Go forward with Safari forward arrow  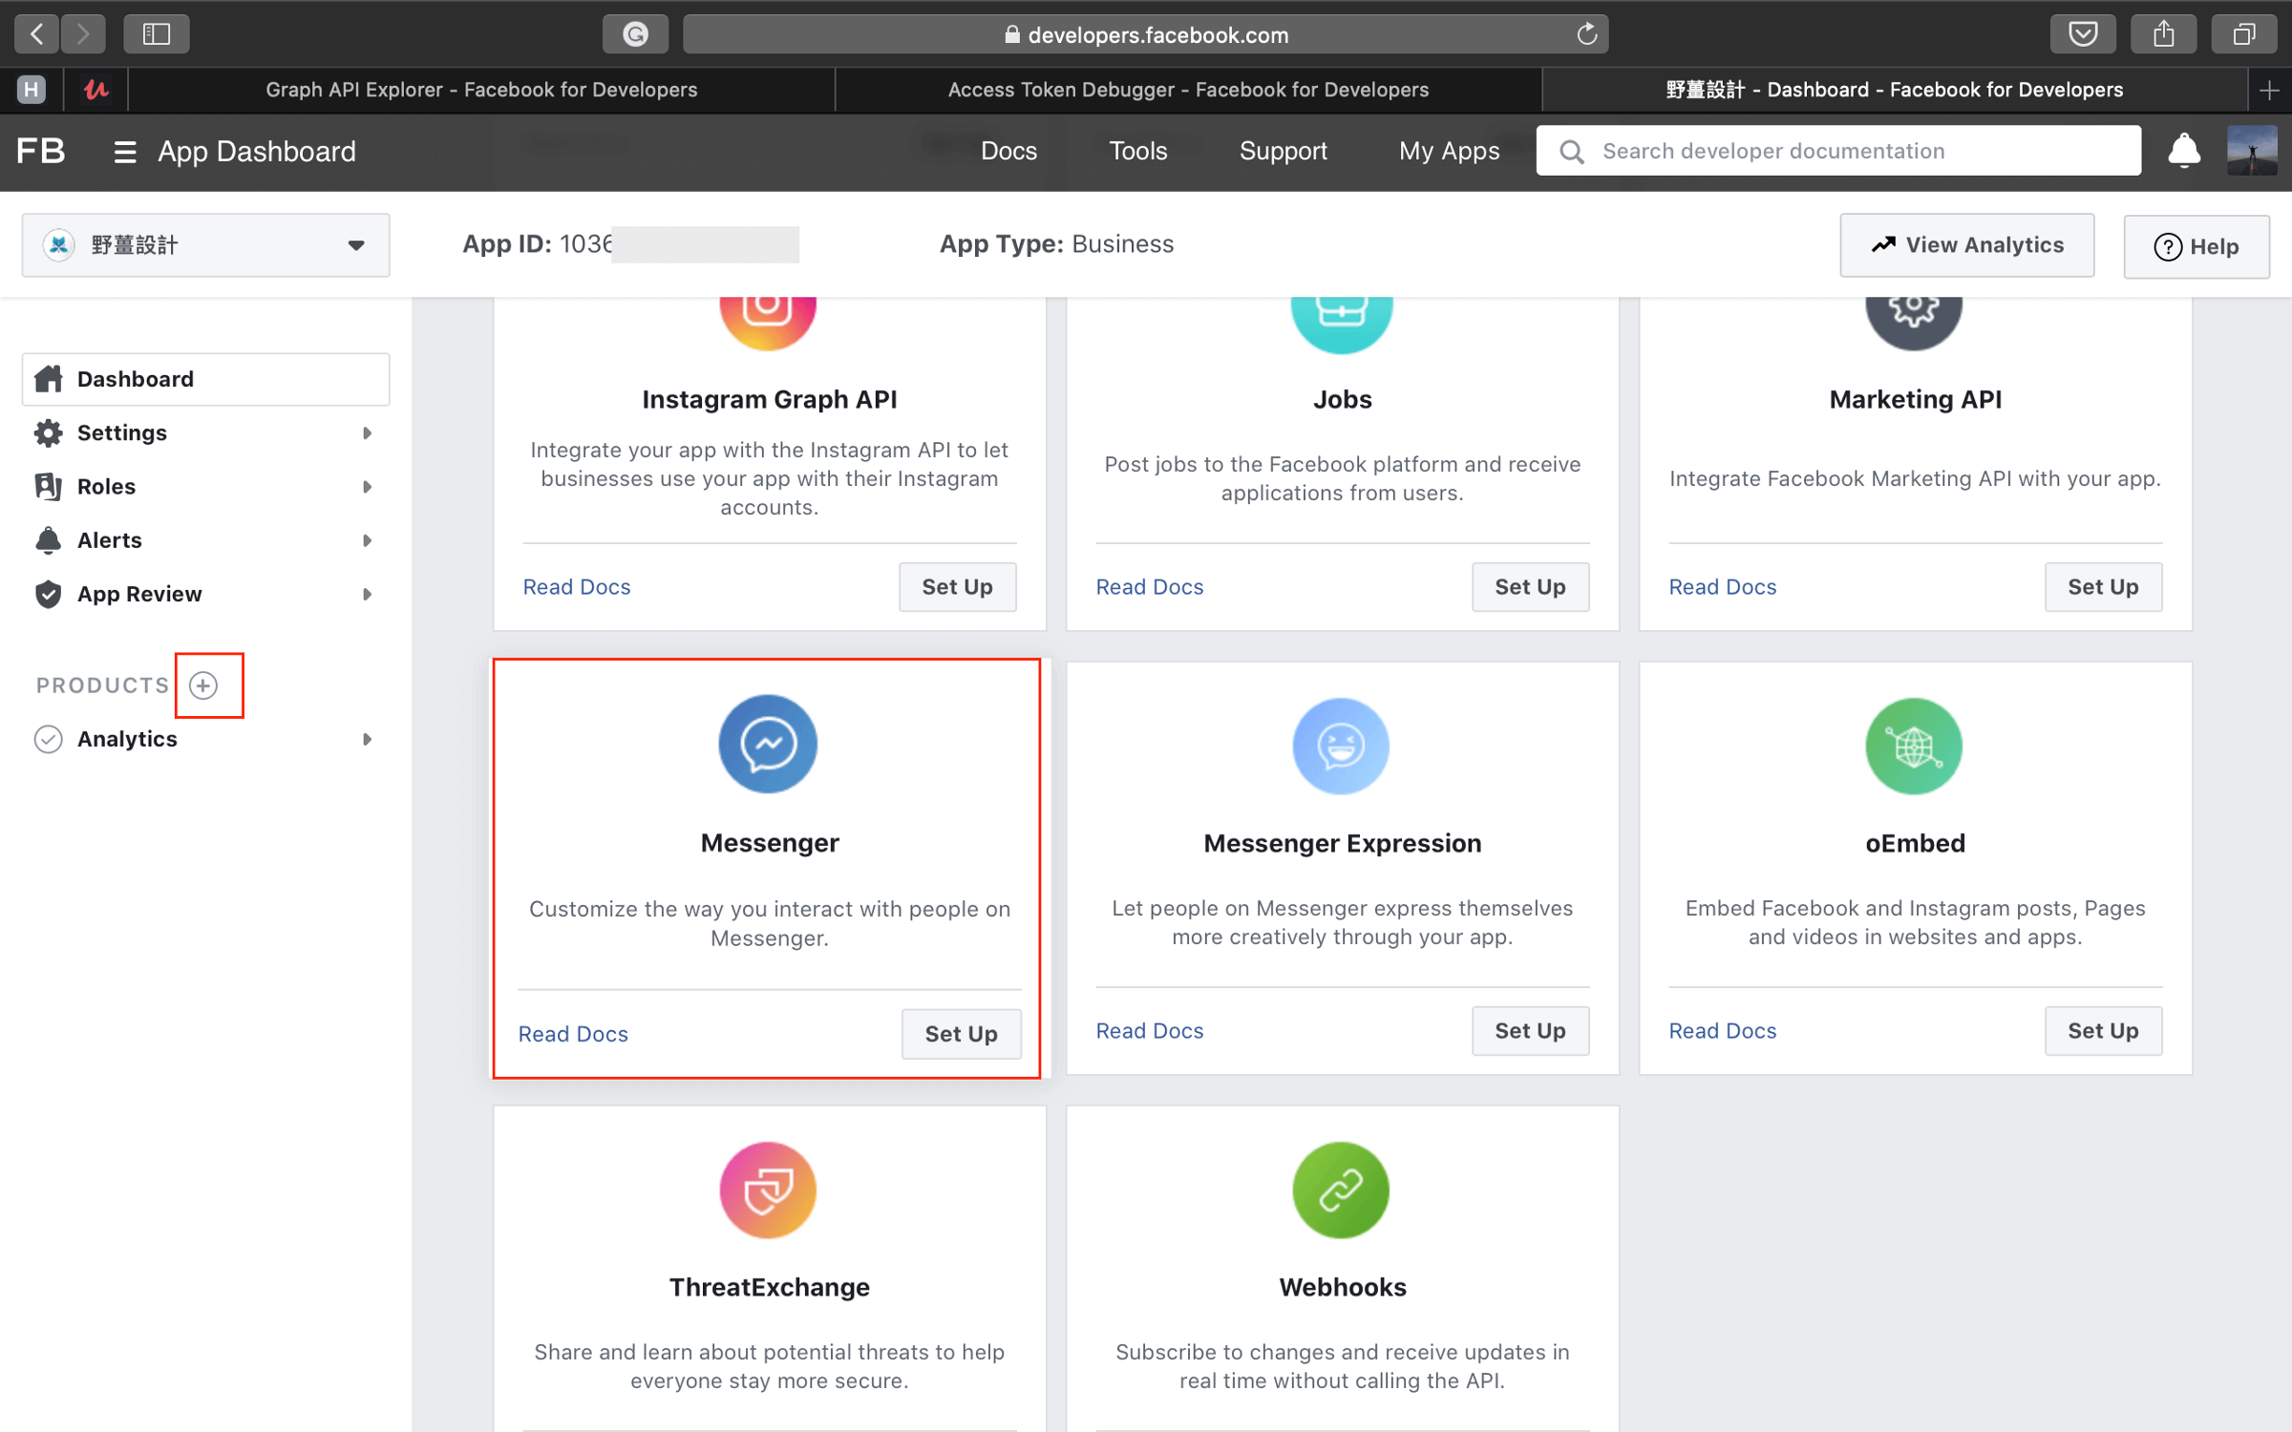coord(83,34)
